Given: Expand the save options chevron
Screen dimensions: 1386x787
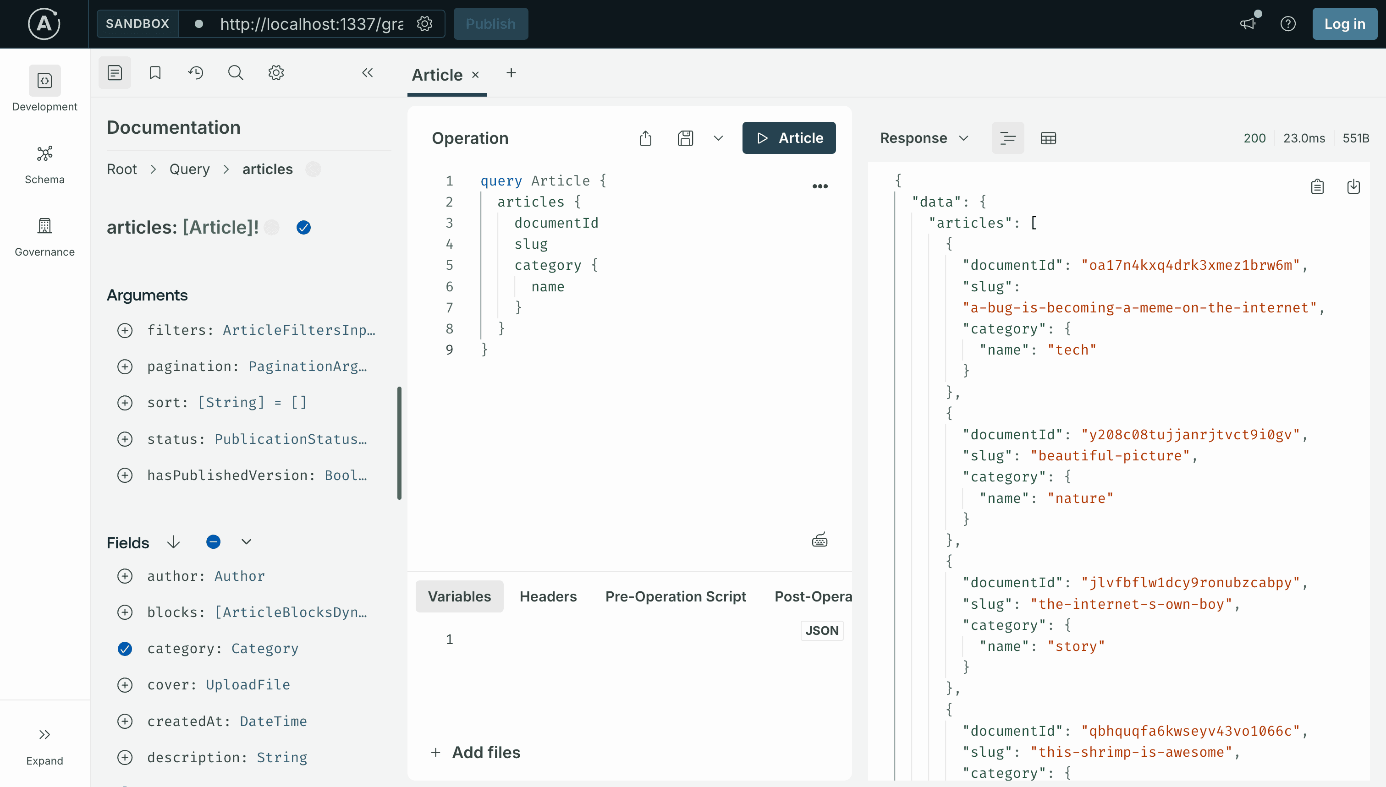Looking at the screenshot, I should pyautogui.click(x=718, y=138).
